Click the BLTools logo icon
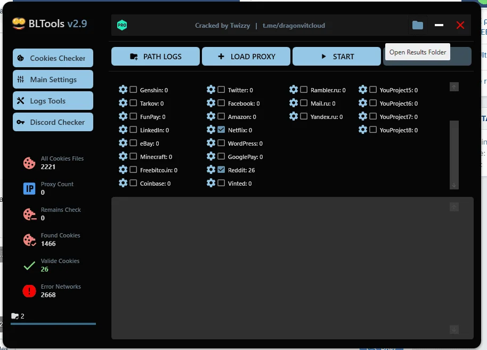This screenshot has height=350, width=487. point(19,23)
